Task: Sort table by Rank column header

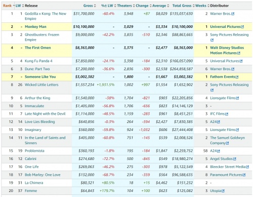Action: point(7,6)
